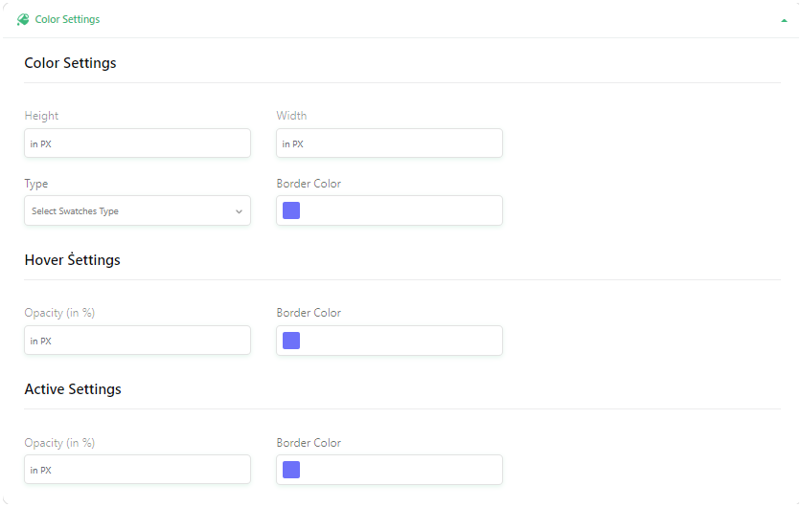802x507 pixels.
Task: Click the Type label above dropdown
Action: point(36,184)
